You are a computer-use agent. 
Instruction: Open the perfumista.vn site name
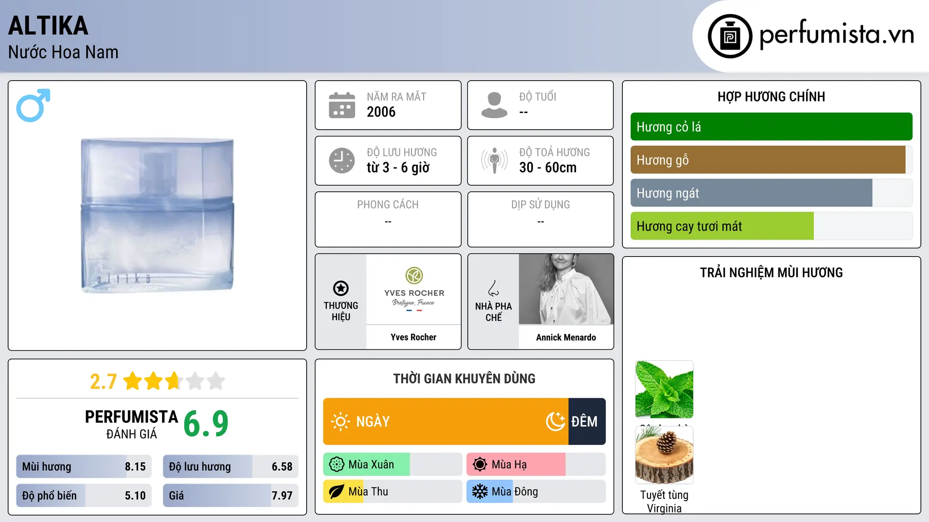[x=836, y=34]
